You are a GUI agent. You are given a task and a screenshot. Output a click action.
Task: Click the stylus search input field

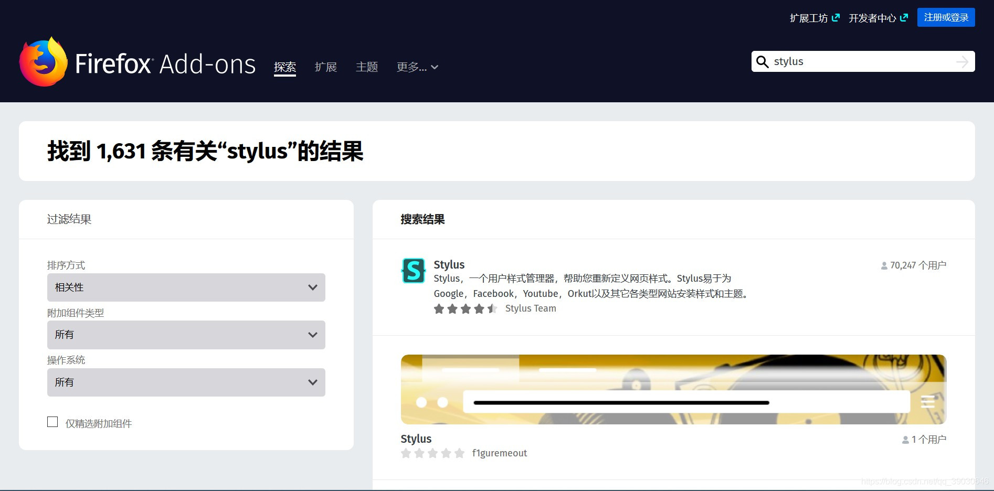click(863, 61)
